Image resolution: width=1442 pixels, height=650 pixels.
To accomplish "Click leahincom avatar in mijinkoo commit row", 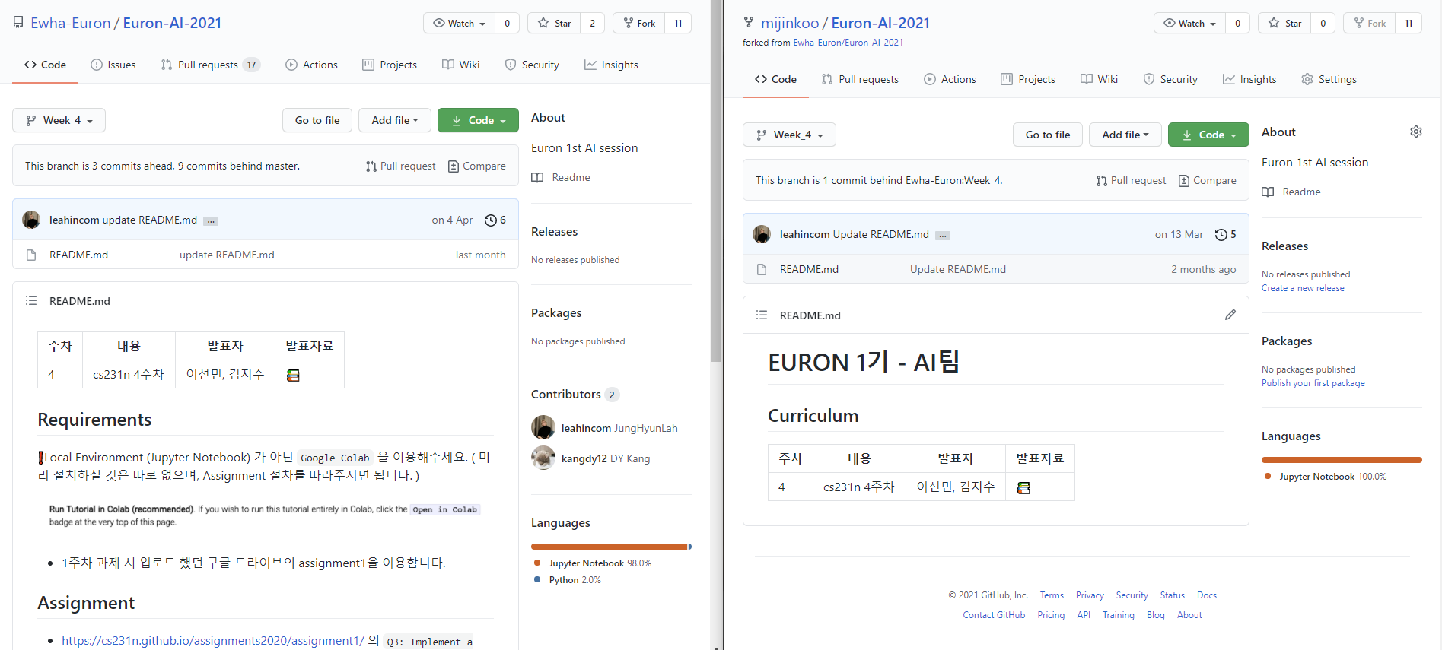I will 762,234.
